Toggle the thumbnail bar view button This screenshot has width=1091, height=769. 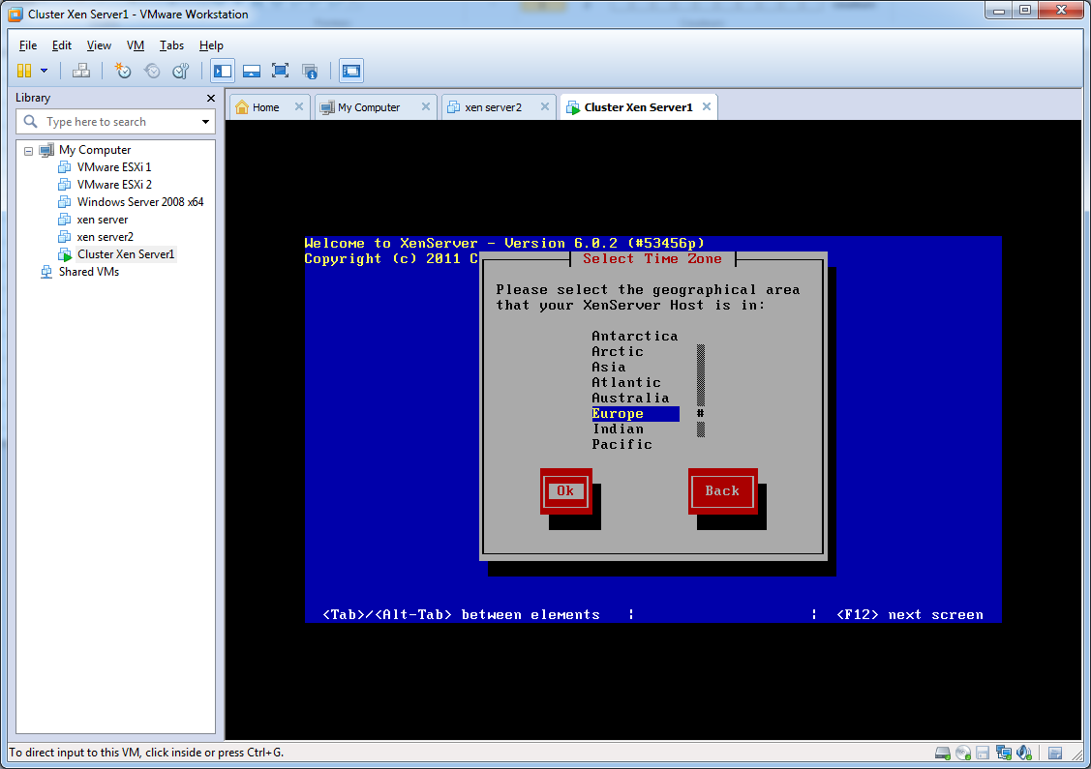pyautogui.click(x=252, y=71)
